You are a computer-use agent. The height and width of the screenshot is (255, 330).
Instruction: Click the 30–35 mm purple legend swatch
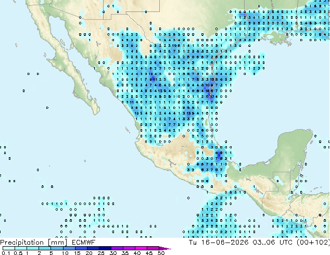pyautogui.click(x=117, y=248)
